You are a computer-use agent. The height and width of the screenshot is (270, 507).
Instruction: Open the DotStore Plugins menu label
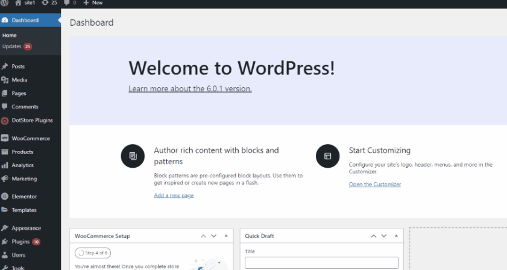(x=33, y=120)
